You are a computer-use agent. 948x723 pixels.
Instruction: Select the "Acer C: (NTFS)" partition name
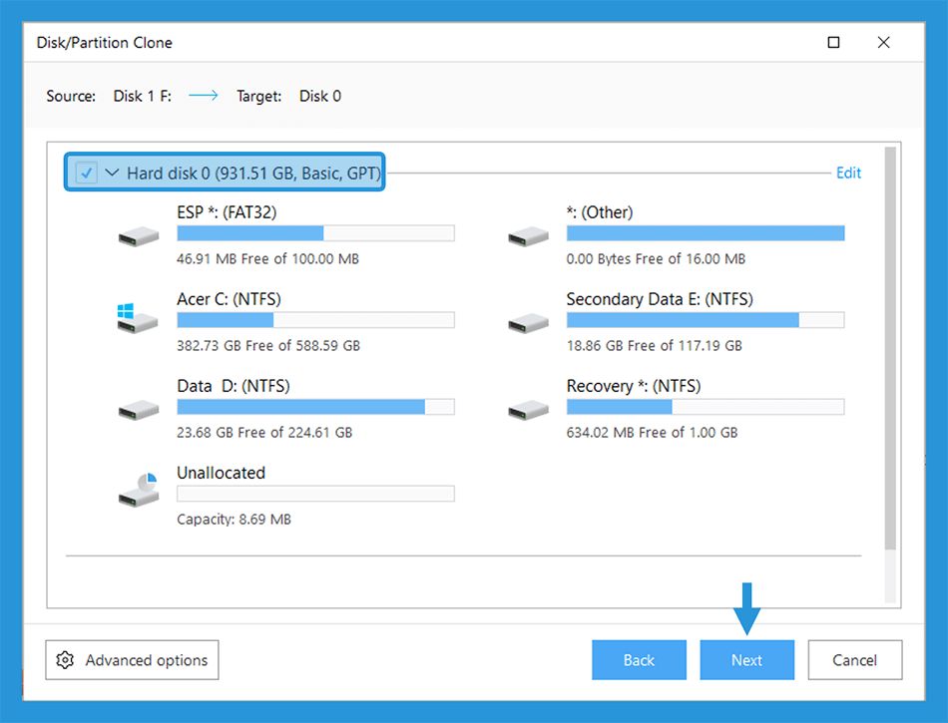point(230,299)
